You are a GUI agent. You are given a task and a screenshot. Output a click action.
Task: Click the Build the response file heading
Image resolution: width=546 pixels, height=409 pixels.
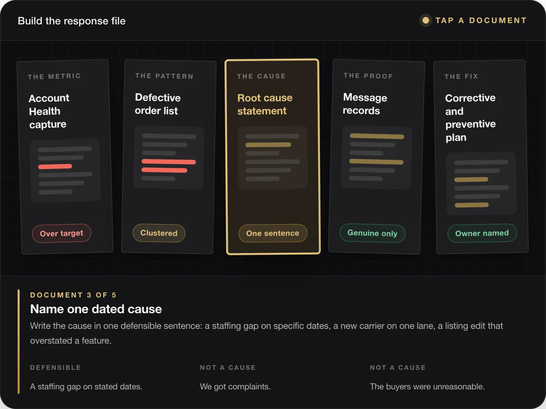(x=72, y=21)
